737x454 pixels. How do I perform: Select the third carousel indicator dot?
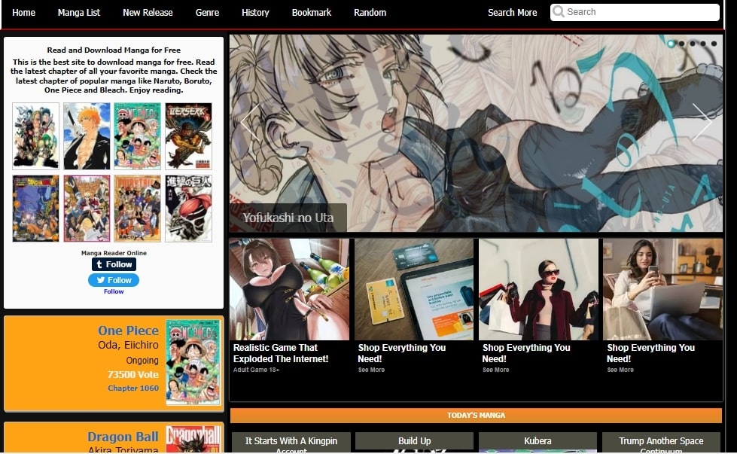[693, 43]
